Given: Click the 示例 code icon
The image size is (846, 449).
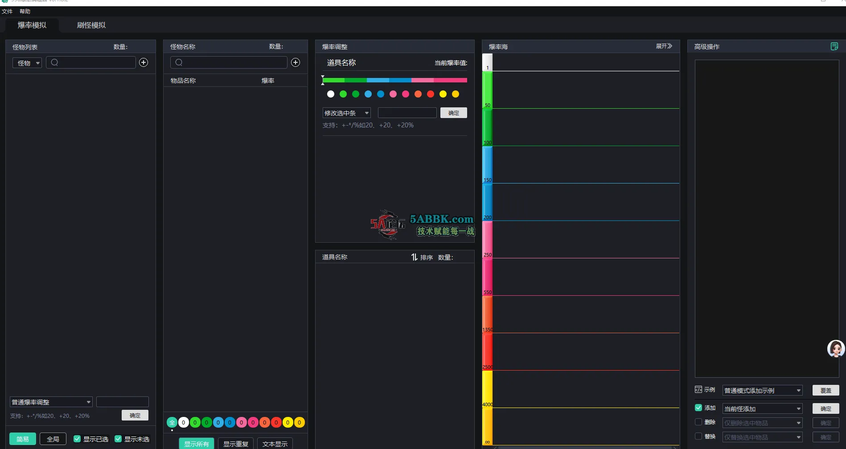Looking at the screenshot, I should coord(698,390).
